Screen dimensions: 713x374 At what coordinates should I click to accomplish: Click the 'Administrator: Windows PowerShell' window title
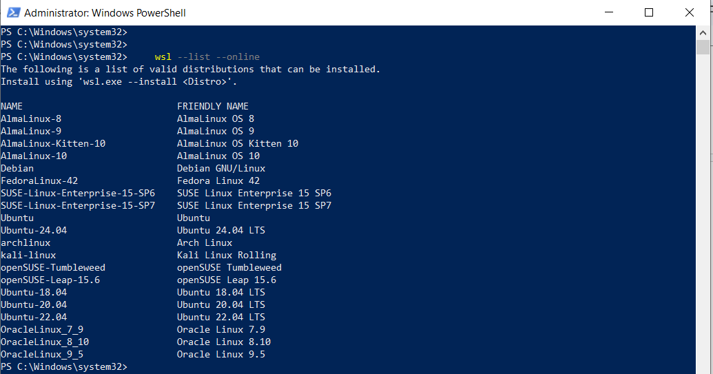click(x=105, y=12)
